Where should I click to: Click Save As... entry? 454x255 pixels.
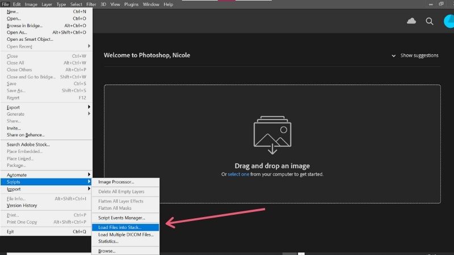click(x=47, y=91)
